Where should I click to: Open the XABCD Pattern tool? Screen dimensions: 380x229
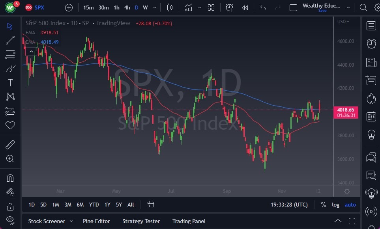point(10,97)
